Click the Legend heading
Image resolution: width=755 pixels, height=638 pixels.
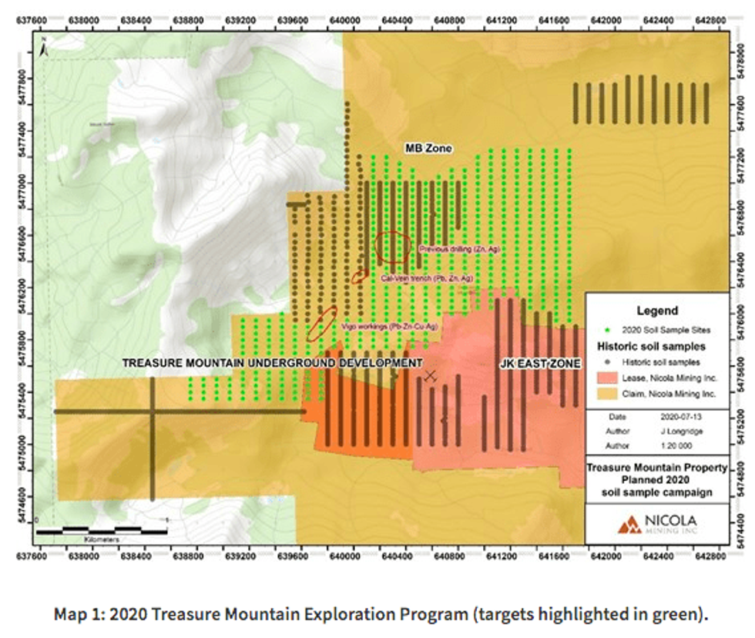[656, 311]
